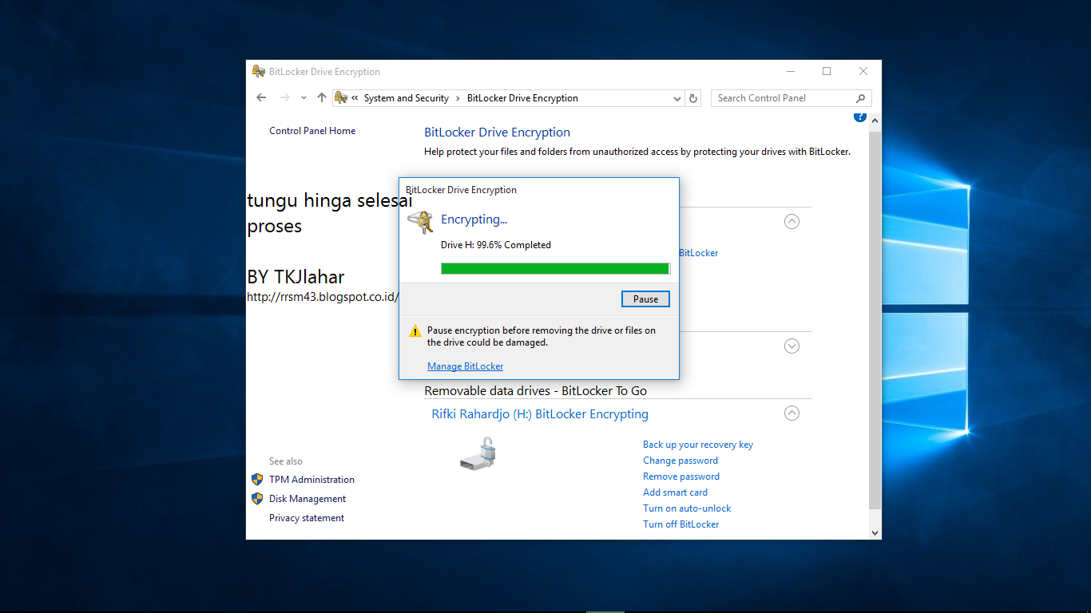Click the Refresh button in address bar
The height and width of the screenshot is (613, 1091).
click(x=693, y=98)
